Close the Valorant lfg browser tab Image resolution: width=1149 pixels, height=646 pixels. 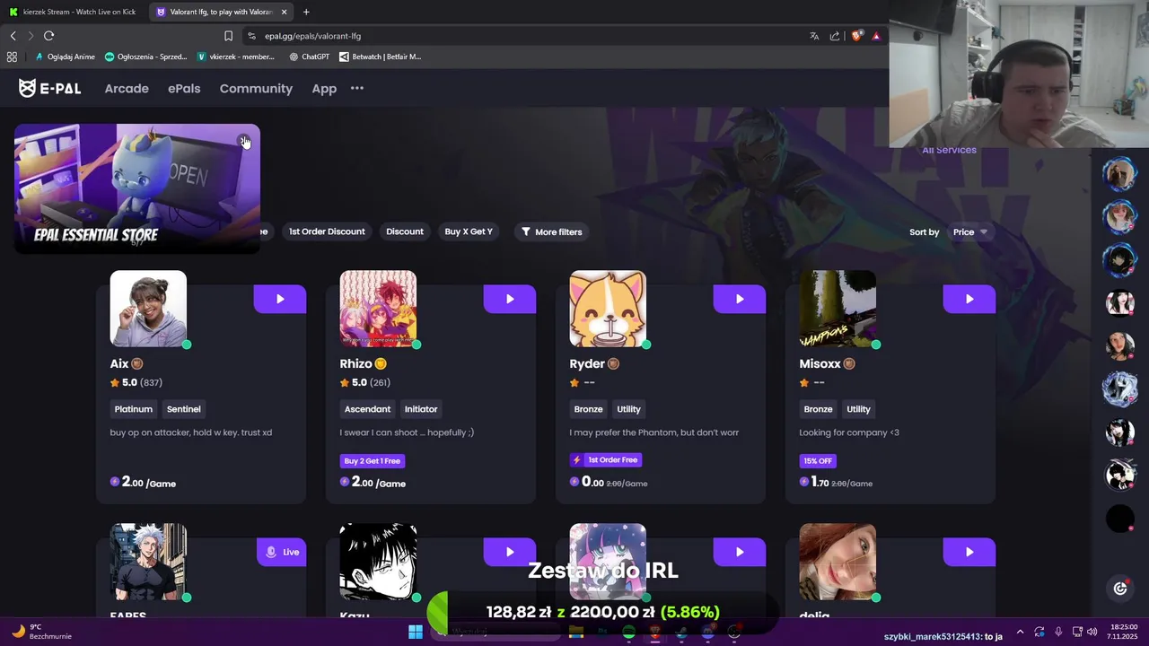point(284,12)
